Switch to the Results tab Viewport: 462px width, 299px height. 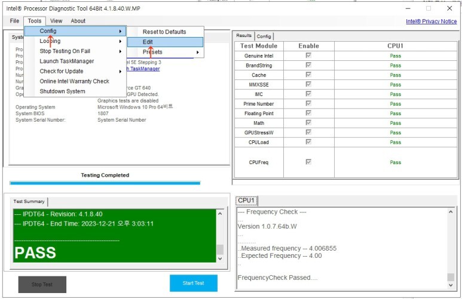pos(244,36)
